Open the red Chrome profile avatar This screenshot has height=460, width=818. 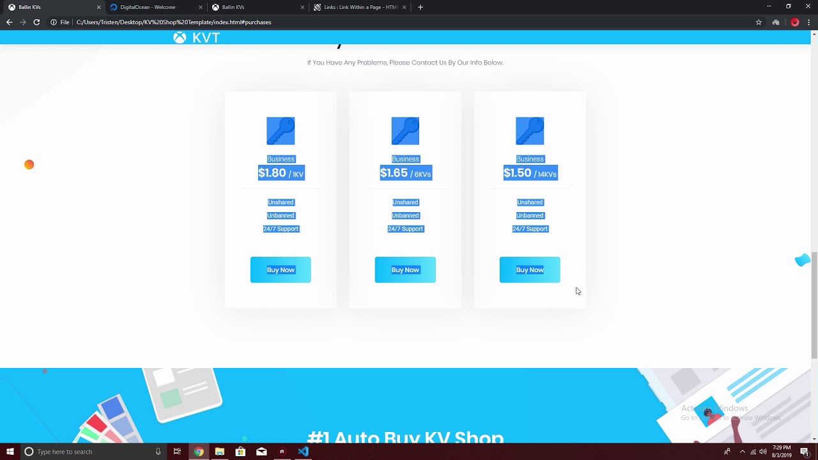coord(795,22)
